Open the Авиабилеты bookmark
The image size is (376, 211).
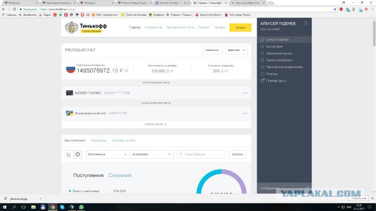(x=28, y=15)
